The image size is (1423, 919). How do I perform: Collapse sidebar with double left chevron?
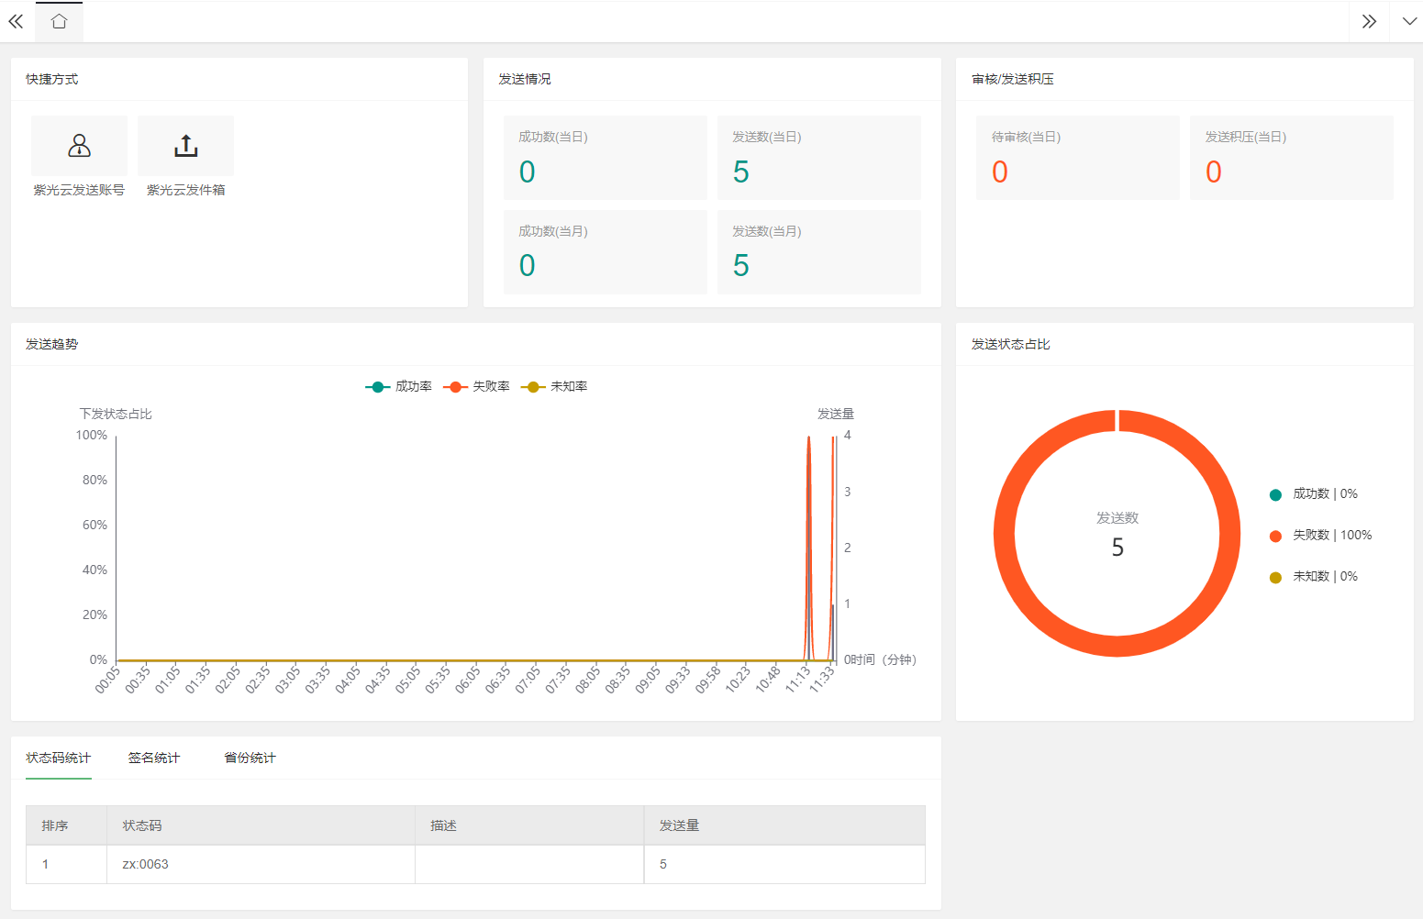(x=16, y=21)
